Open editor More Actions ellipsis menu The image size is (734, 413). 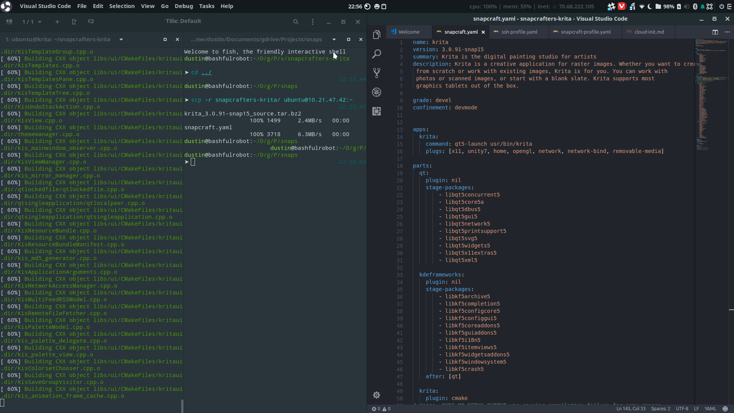[x=727, y=32]
